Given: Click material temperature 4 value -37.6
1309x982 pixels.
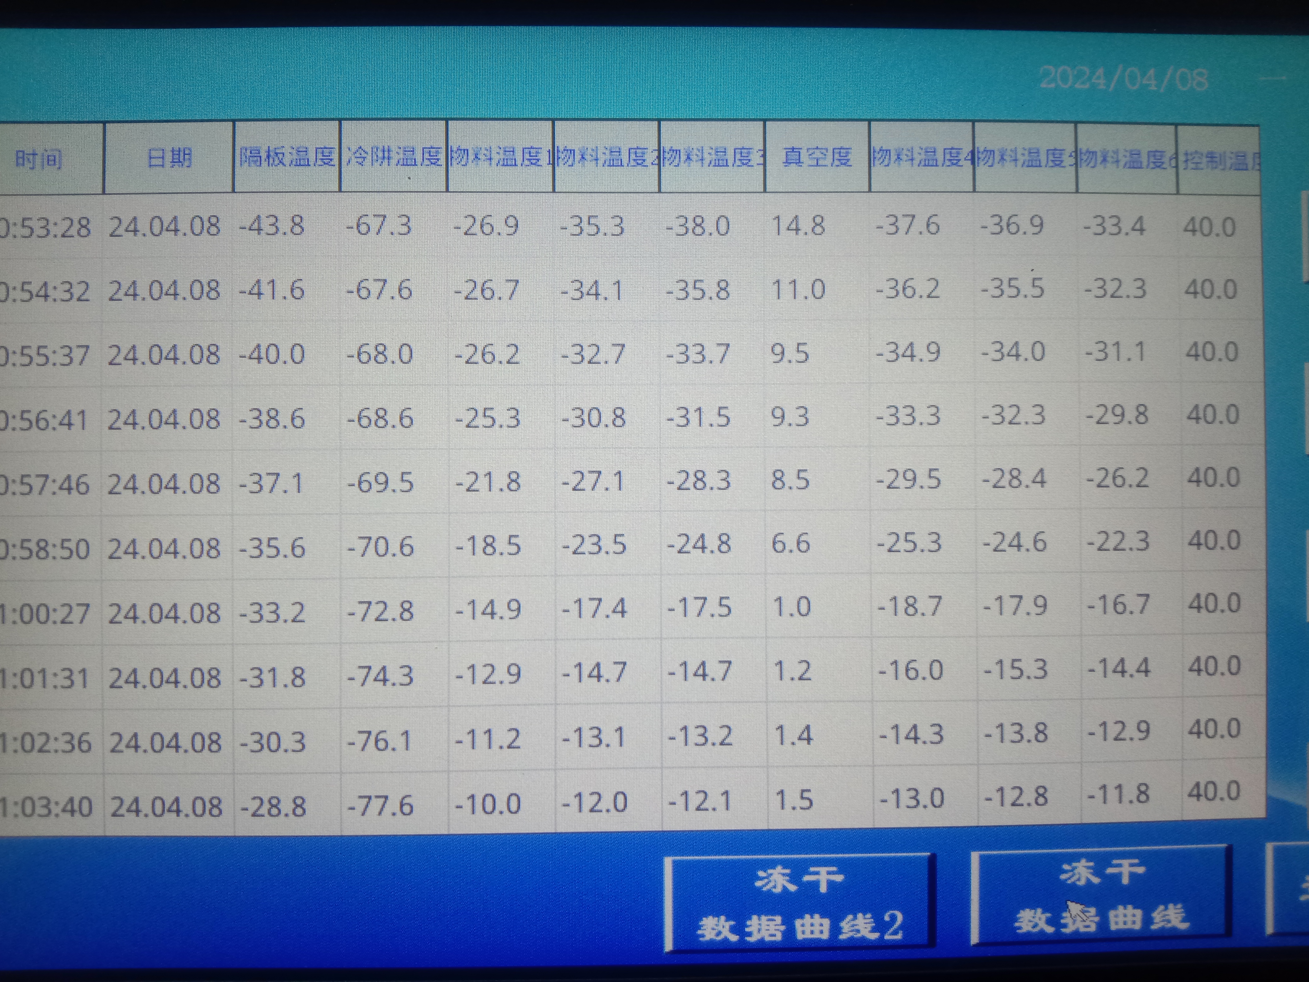Looking at the screenshot, I should (908, 226).
